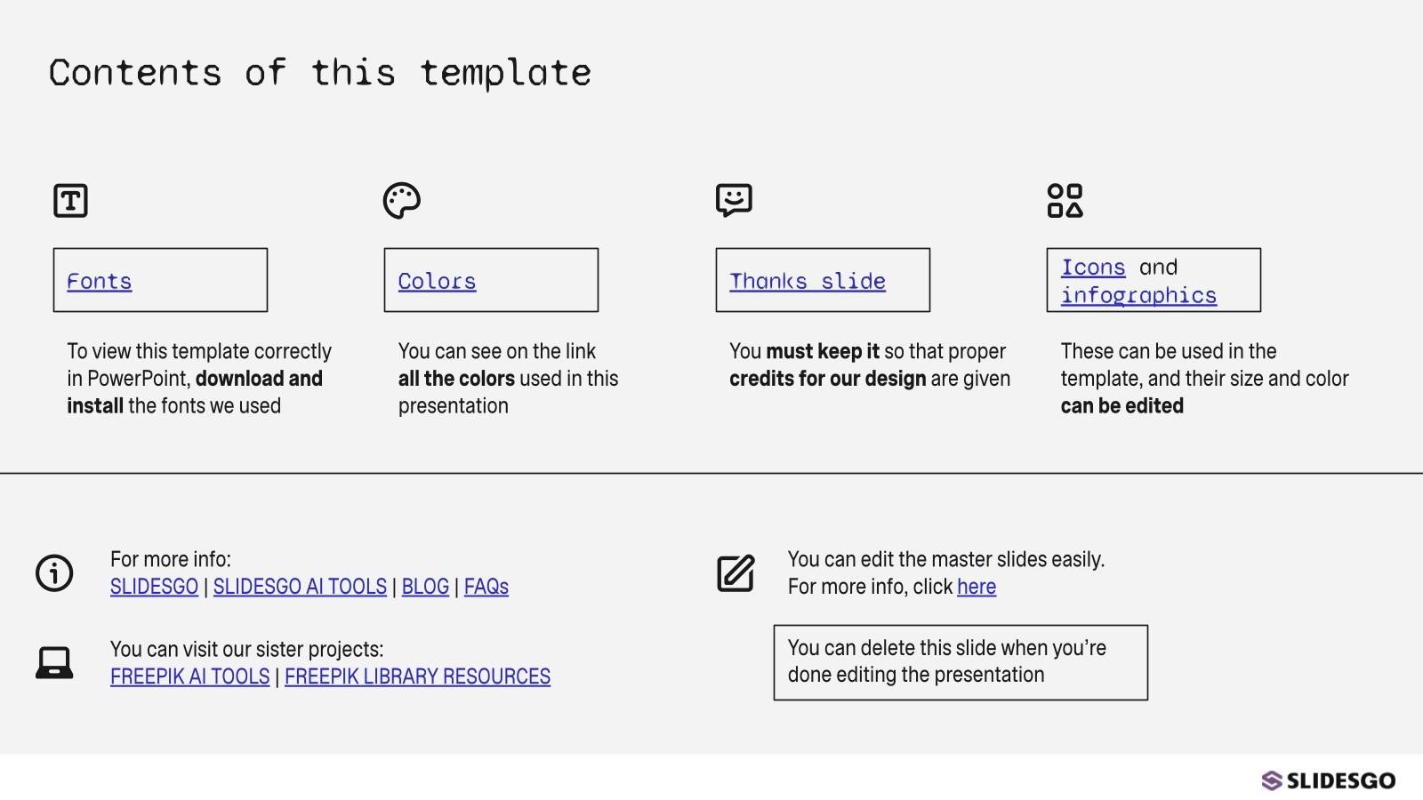
Task: Click the text box icon above Fonts
Action: click(x=70, y=200)
